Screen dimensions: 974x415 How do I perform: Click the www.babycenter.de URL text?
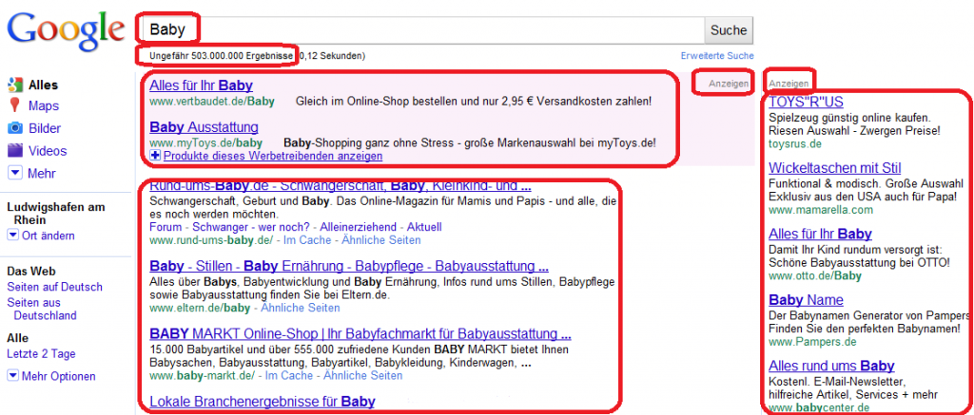(x=819, y=408)
